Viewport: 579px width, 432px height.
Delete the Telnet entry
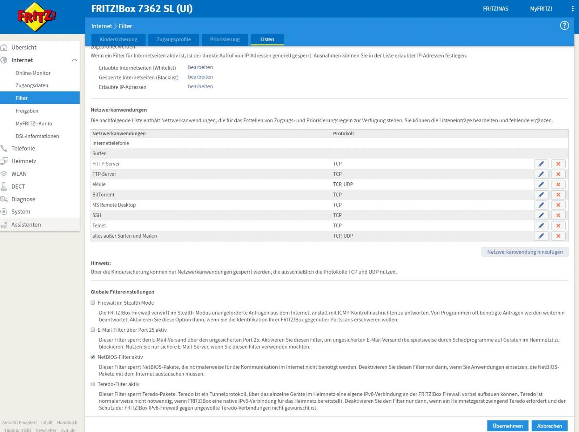(558, 226)
